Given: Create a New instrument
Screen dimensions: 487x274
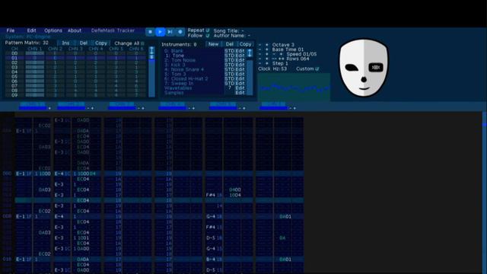Looking at the screenshot, I should point(213,44).
